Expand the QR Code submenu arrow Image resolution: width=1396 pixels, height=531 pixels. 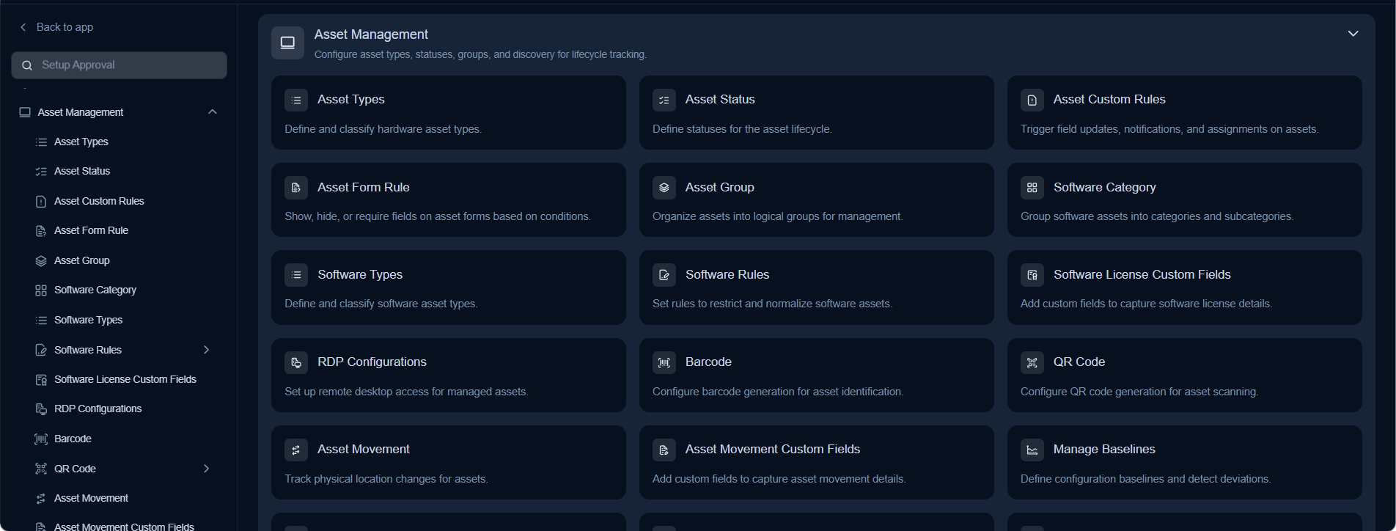[x=206, y=469]
